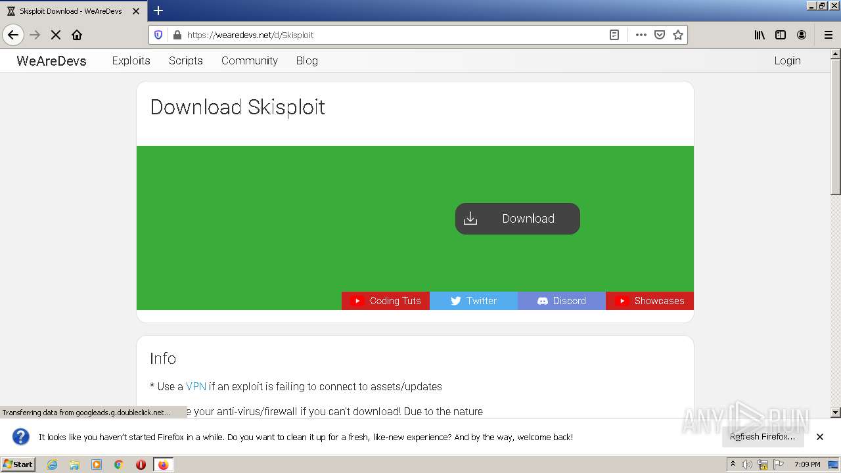
Task: Open the Community menu item
Action: coord(250,60)
